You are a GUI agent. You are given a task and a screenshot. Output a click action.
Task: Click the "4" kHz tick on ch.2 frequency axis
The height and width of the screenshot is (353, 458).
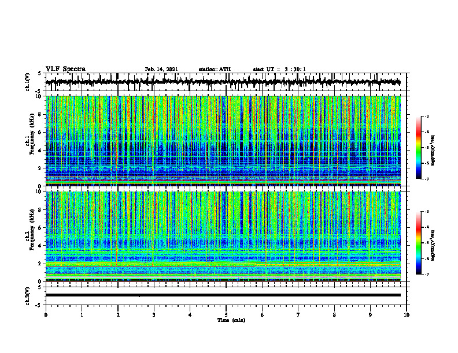(40, 246)
